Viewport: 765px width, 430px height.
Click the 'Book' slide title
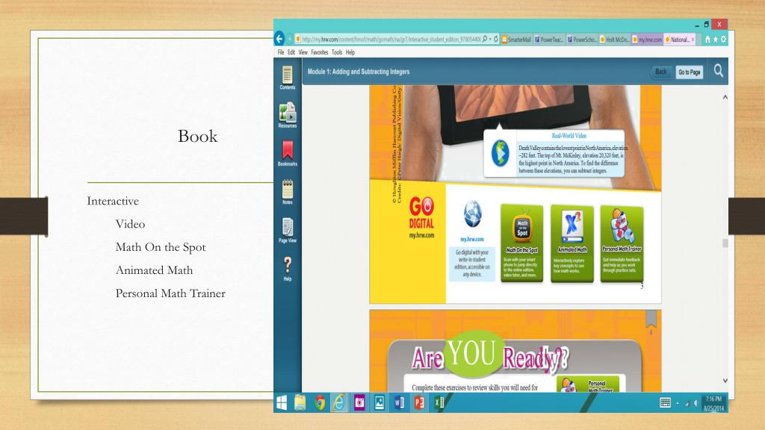point(197,136)
